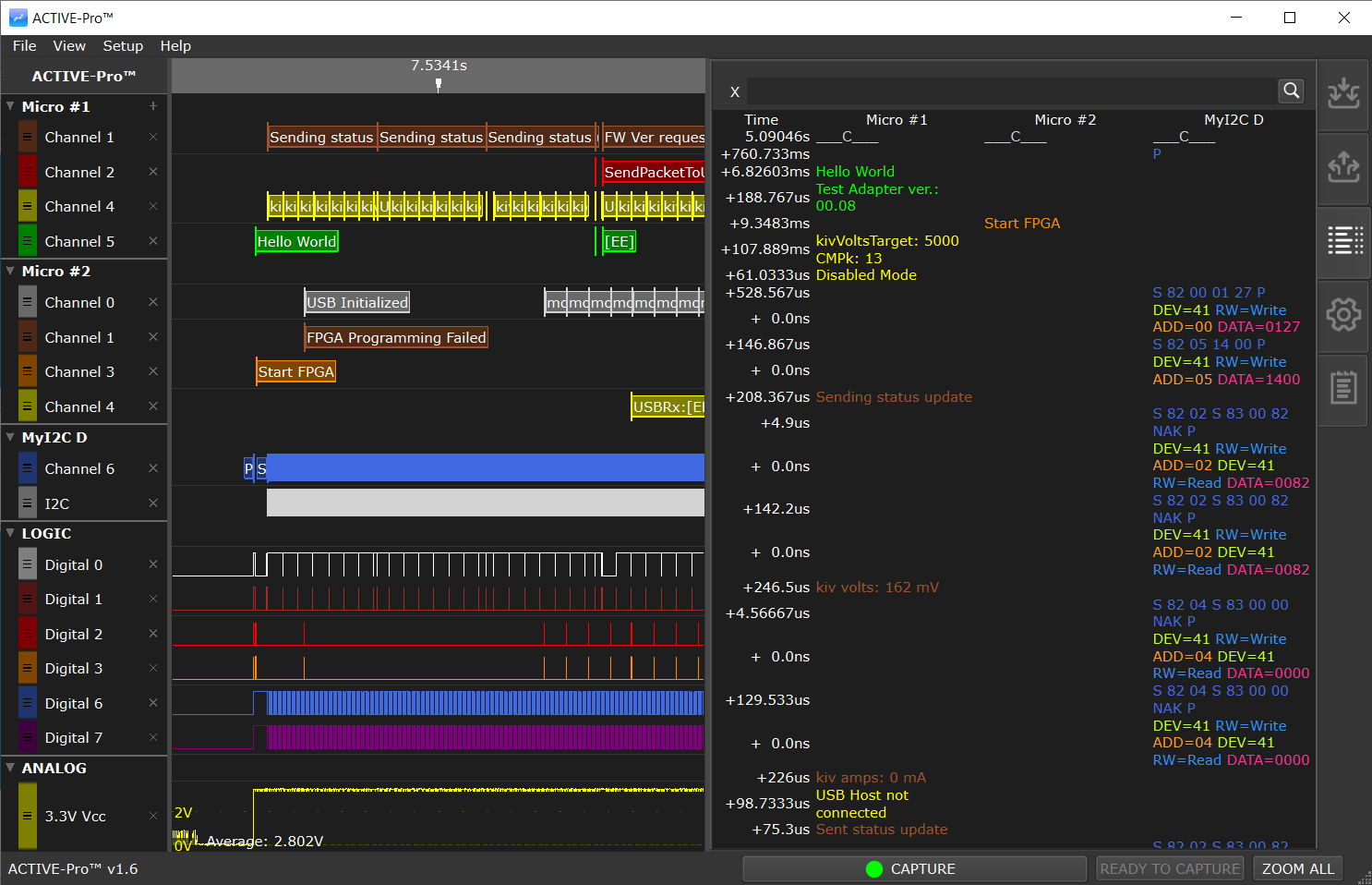Click Channel 2's red color swatch
Screen dimensions: 1372x885
click(x=27, y=172)
